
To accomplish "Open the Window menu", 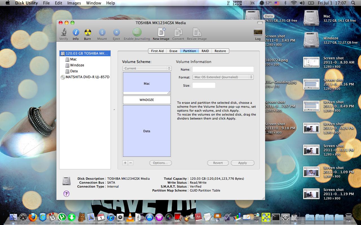I will tap(94, 3).
